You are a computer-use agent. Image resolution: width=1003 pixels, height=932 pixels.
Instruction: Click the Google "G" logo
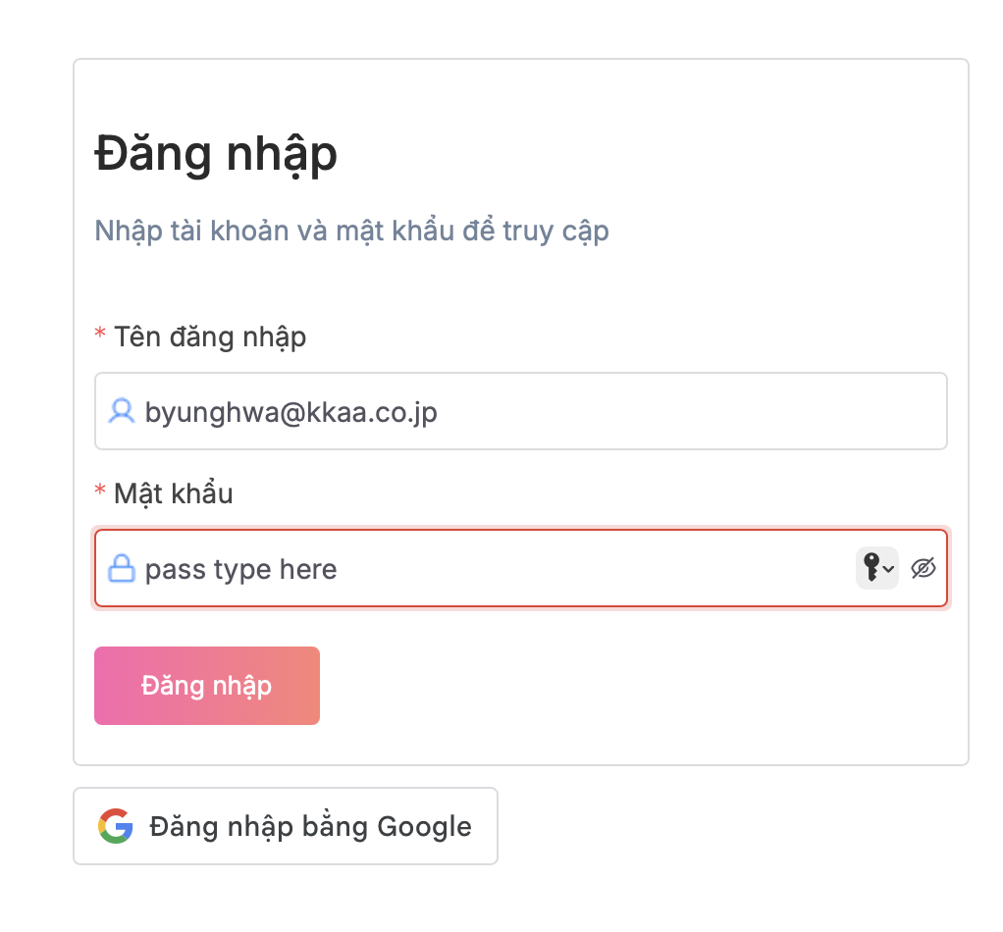coord(115,826)
